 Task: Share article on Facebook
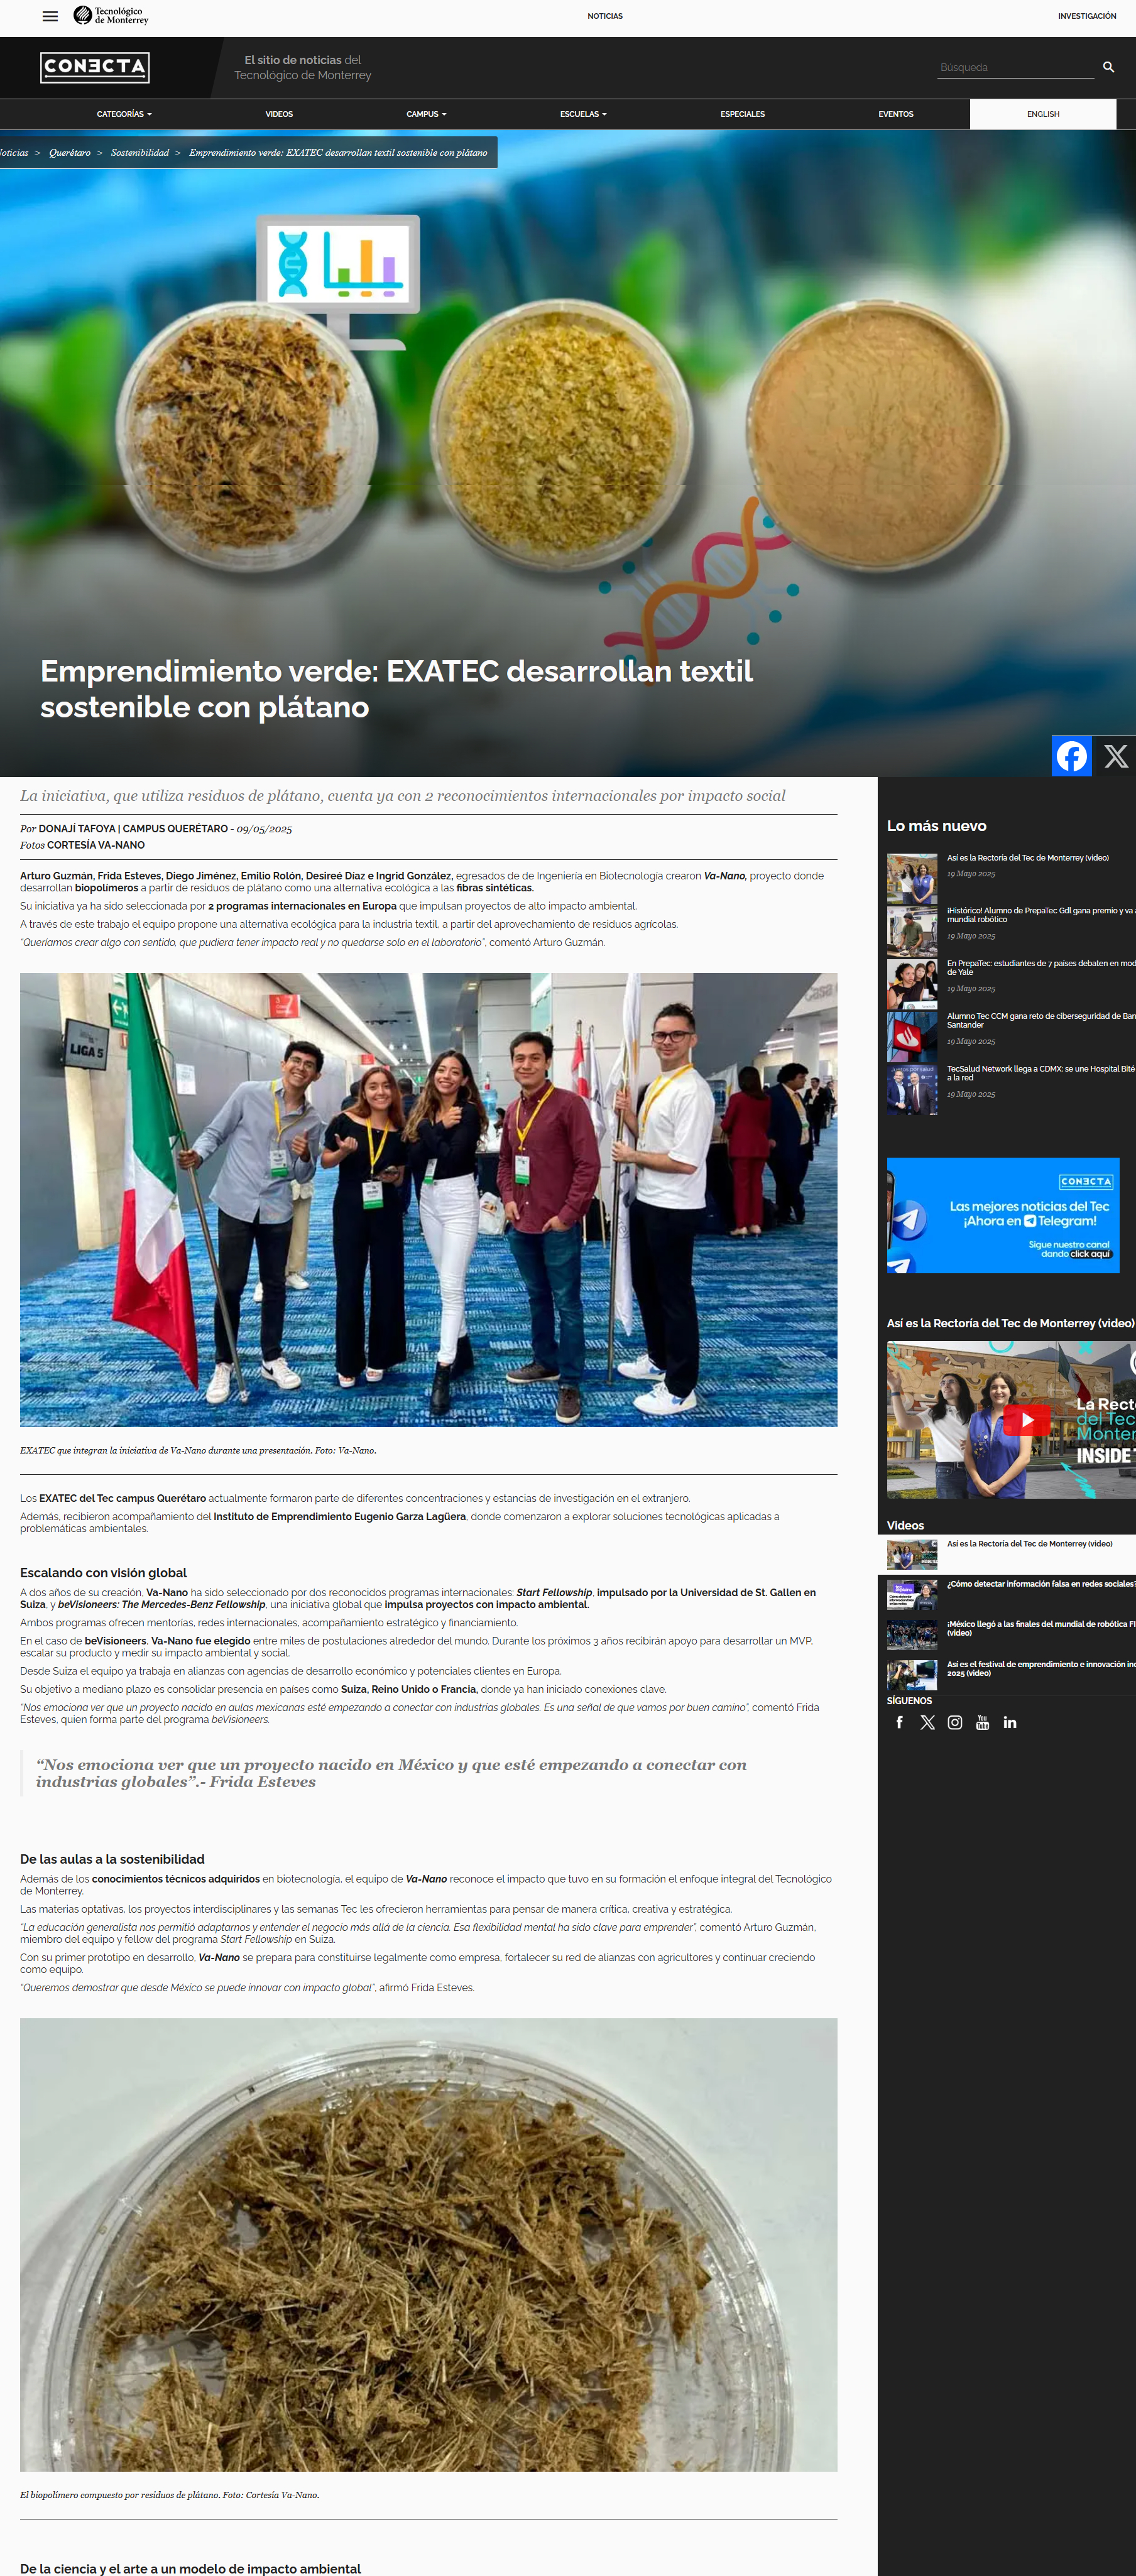[1071, 756]
